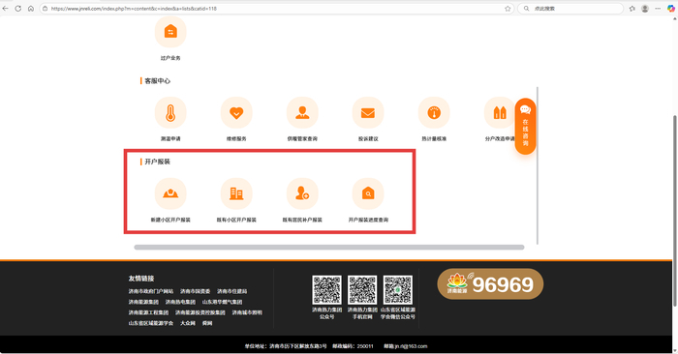Go to browser home icon
The image size is (678, 354).
coord(31,8)
